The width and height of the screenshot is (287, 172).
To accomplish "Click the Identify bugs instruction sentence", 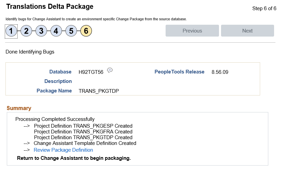I will pos(96,19).
